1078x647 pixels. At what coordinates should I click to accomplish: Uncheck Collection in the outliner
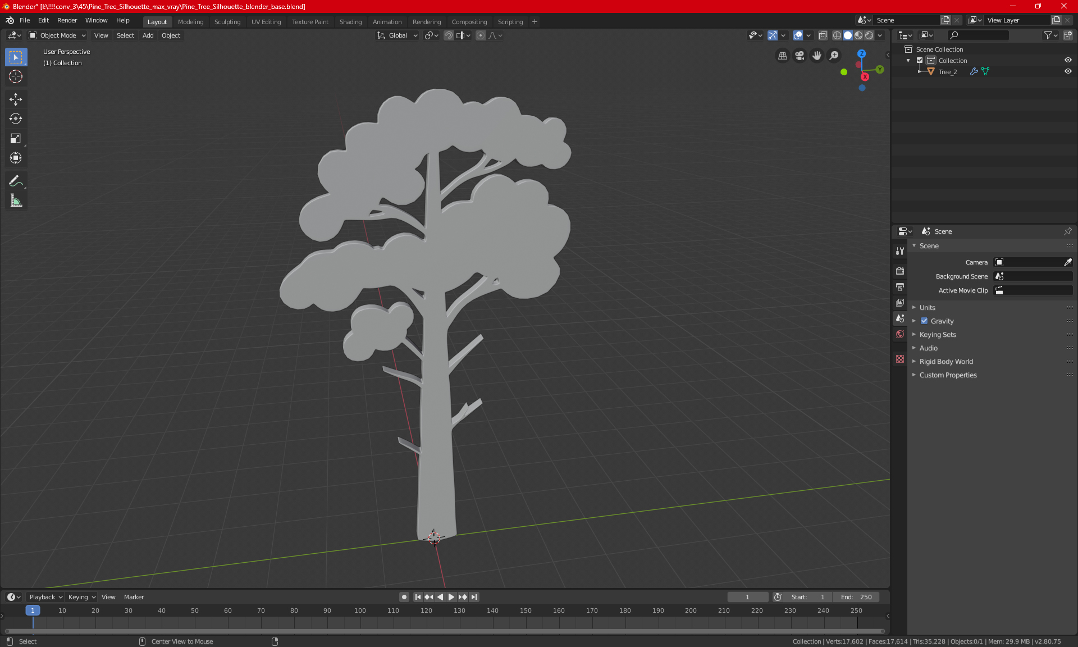[x=920, y=60]
